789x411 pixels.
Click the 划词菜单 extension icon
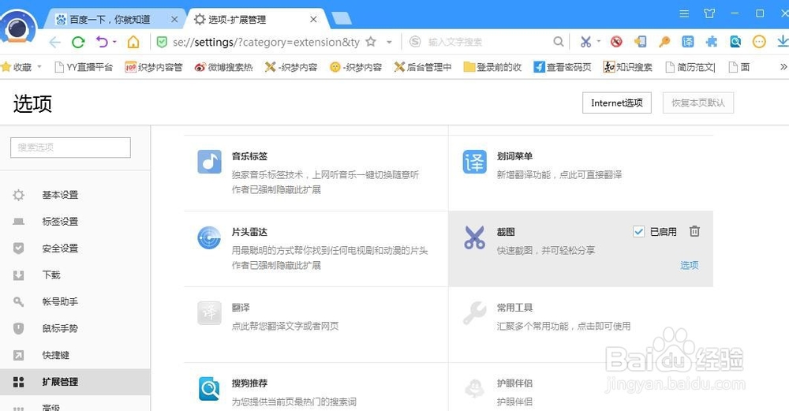point(474,162)
